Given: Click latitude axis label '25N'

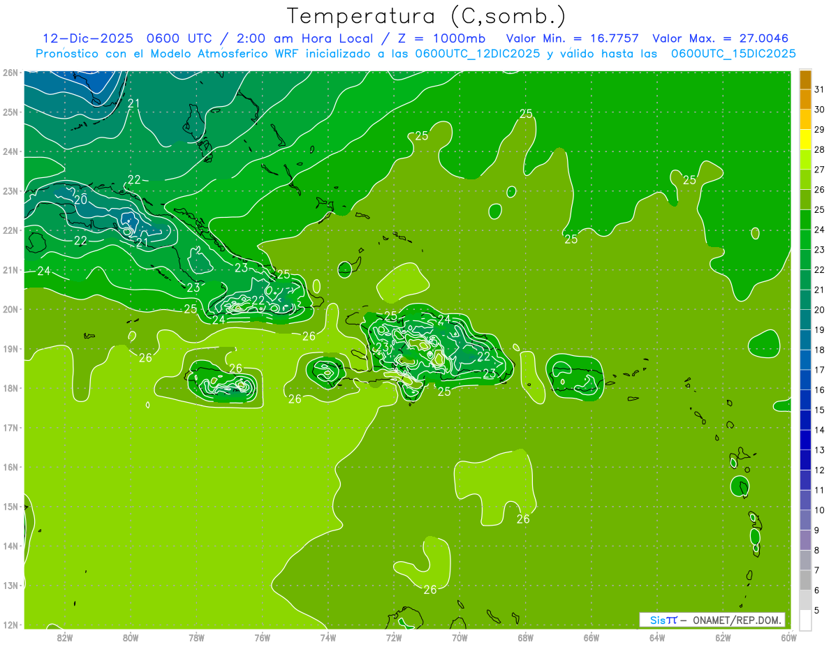Looking at the screenshot, I should point(10,112).
